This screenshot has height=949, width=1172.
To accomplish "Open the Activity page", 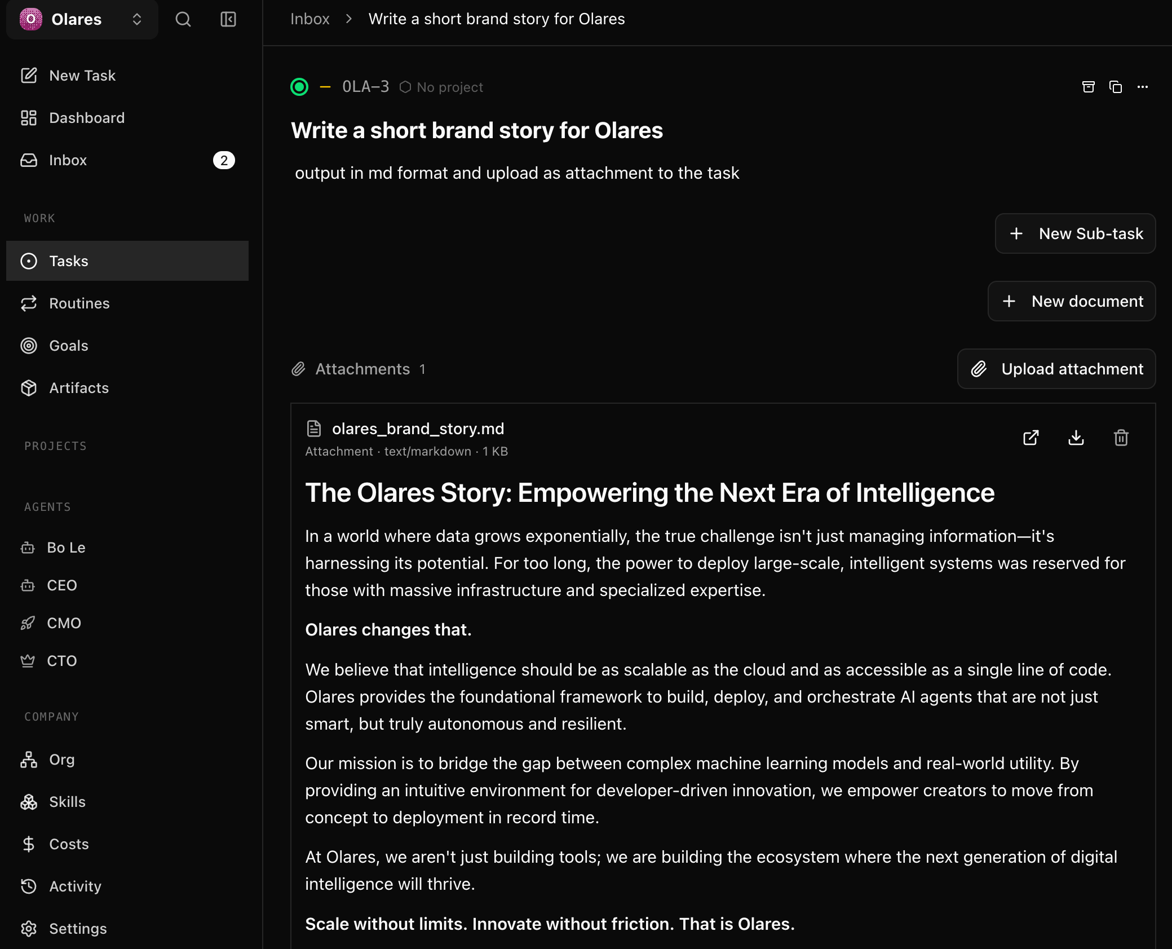I will click(x=127, y=886).
